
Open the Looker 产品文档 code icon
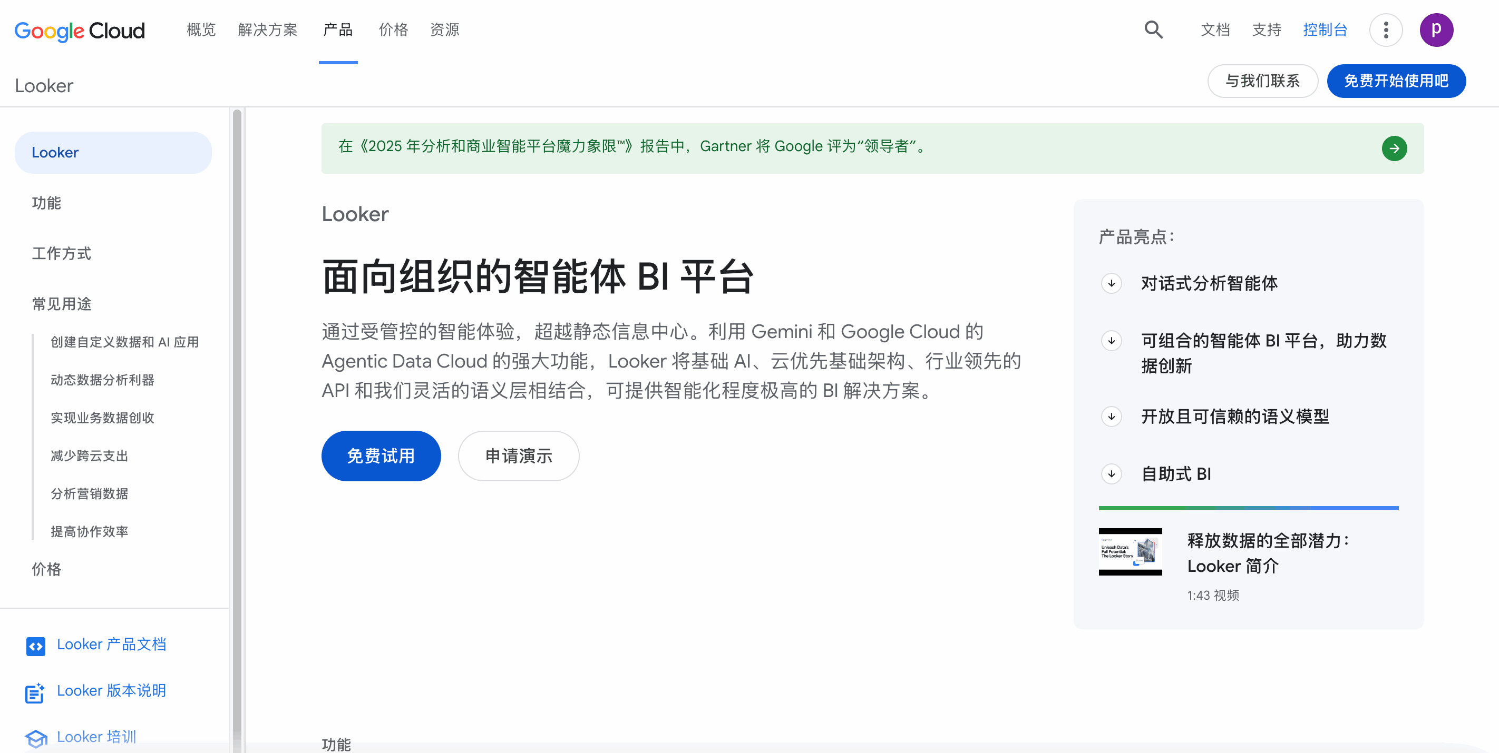click(35, 646)
